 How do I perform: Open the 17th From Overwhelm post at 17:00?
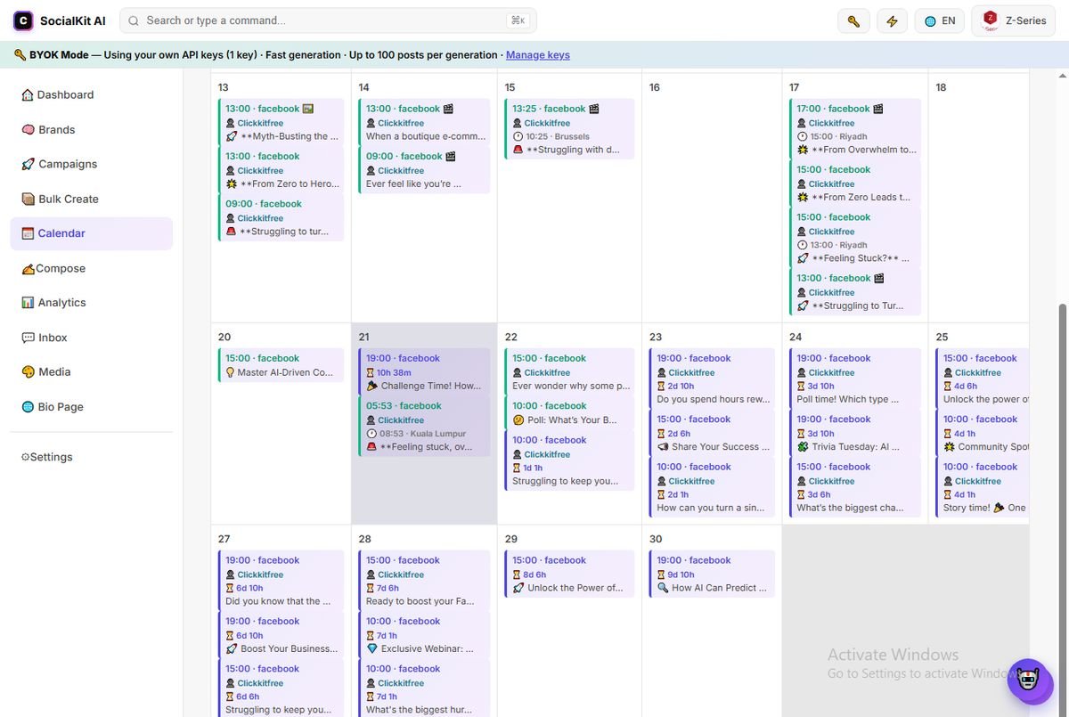pos(856,129)
